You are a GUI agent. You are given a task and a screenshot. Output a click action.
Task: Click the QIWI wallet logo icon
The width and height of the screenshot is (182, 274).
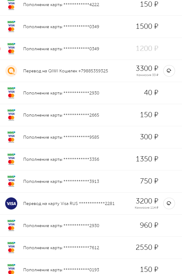[x=11, y=71]
